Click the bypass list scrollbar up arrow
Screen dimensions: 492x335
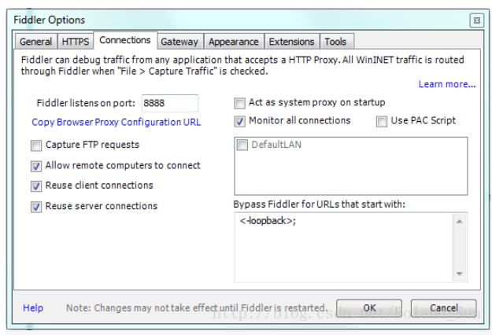[460, 222]
